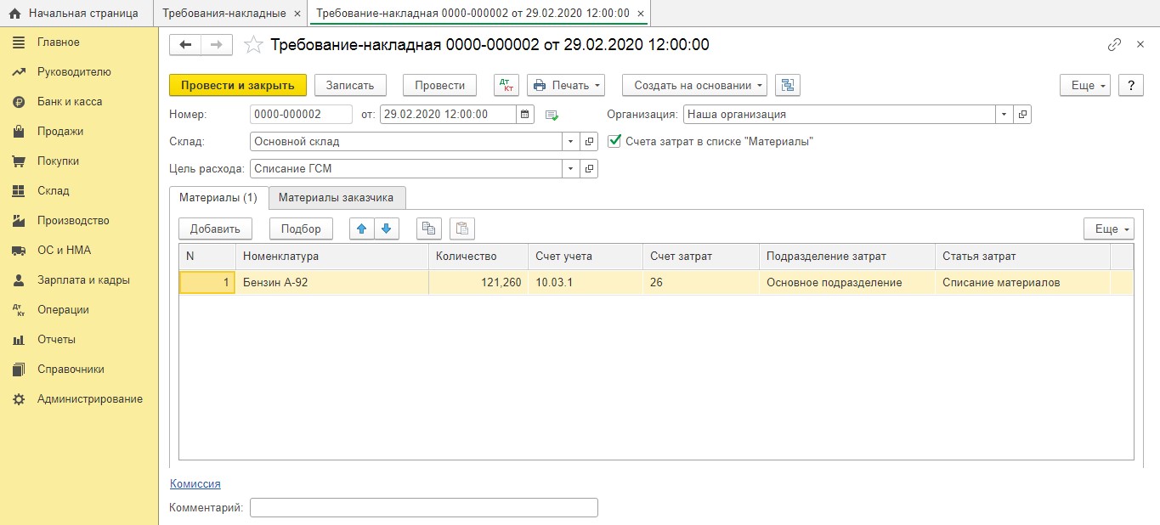Close the document form with X
The height and width of the screenshot is (525, 1160).
tap(1140, 45)
